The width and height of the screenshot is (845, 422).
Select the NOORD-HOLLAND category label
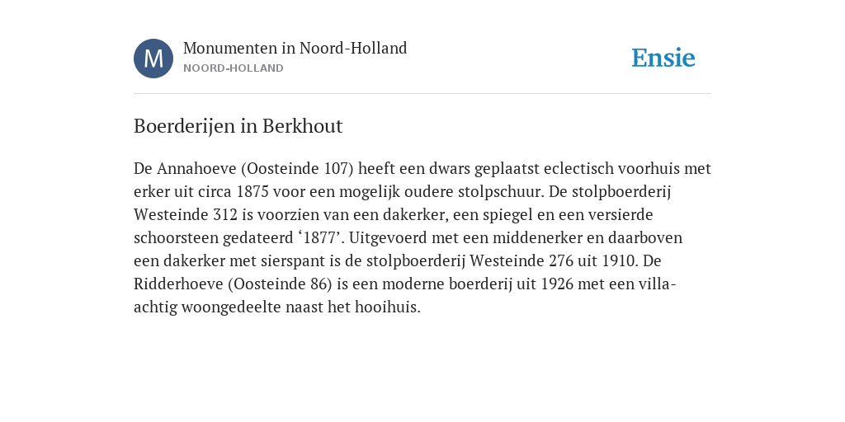tap(234, 68)
